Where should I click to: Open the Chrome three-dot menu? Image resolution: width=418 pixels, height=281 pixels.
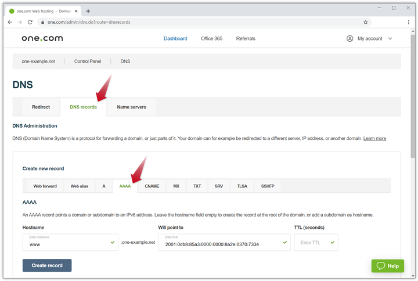coord(409,22)
